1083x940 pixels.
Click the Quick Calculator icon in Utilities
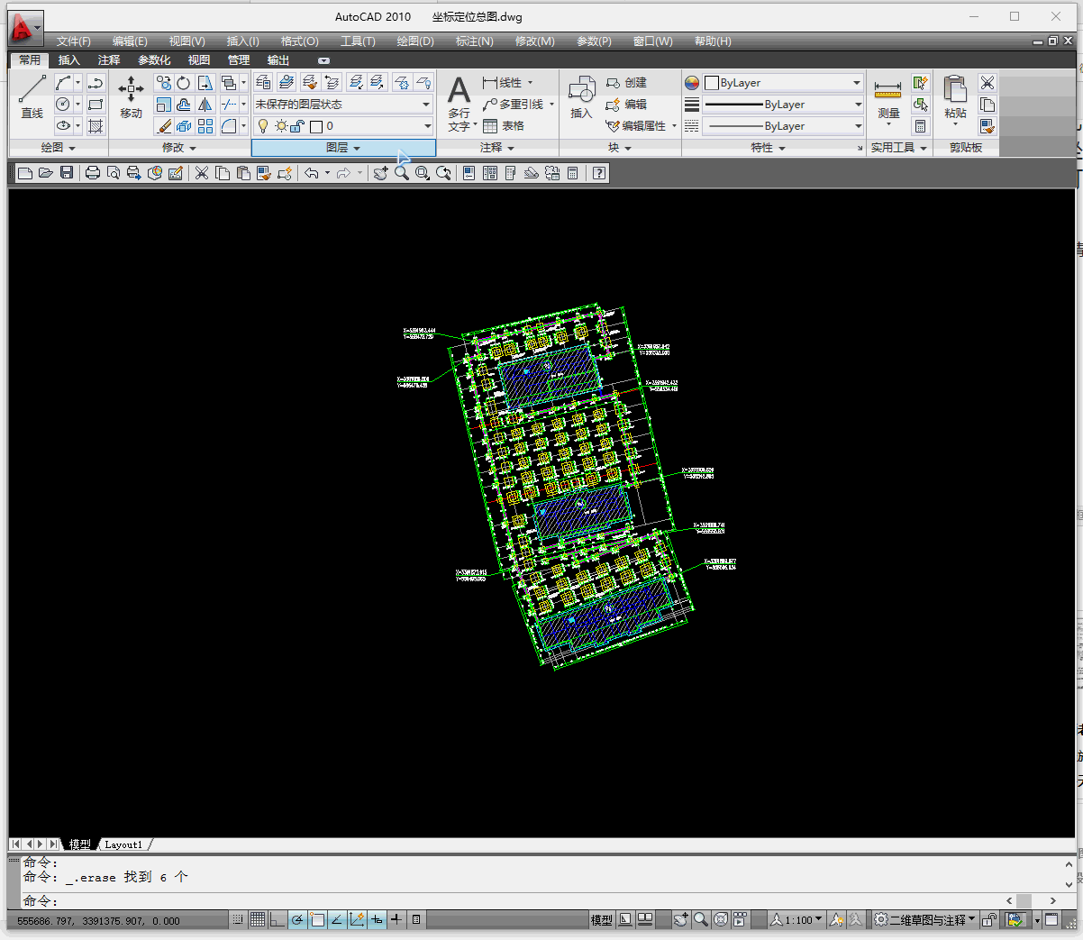(920, 126)
